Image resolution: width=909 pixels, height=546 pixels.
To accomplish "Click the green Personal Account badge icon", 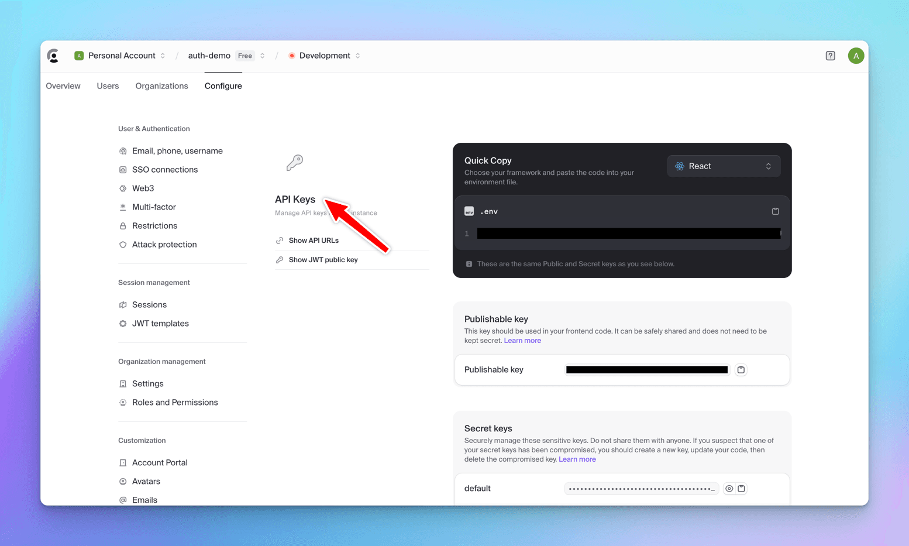I will [x=79, y=56].
